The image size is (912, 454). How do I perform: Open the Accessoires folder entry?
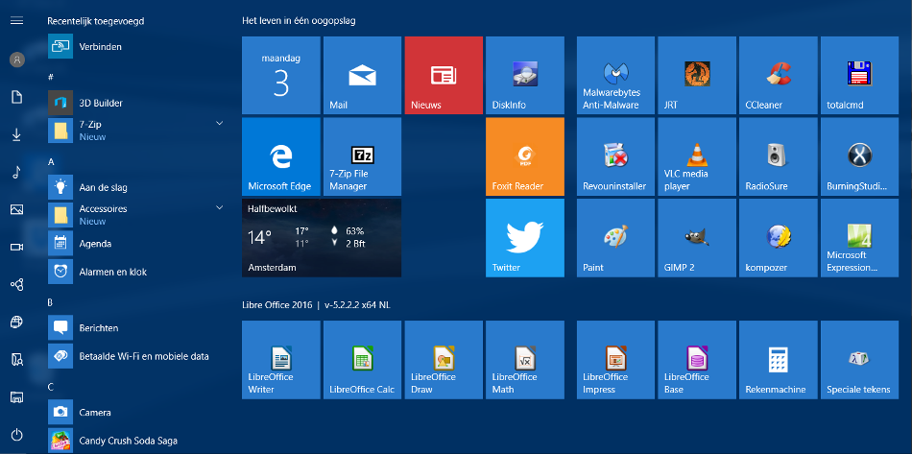click(x=136, y=215)
